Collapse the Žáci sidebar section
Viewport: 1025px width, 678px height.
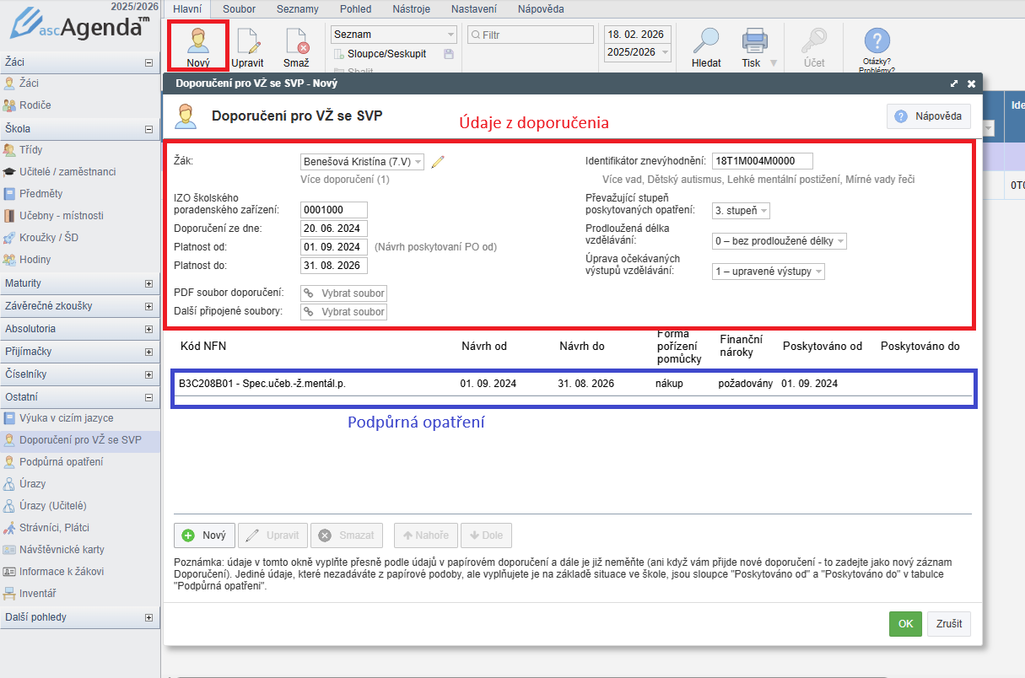click(x=149, y=62)
